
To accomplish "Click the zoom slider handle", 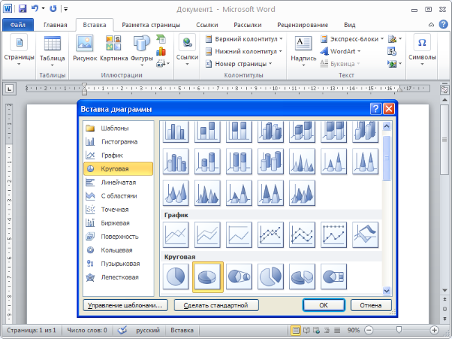I will point(399,330).
